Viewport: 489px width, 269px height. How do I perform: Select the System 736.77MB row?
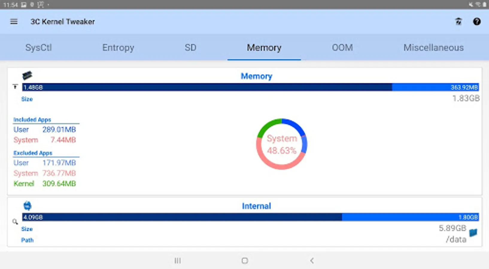click(x=45, y=173)
